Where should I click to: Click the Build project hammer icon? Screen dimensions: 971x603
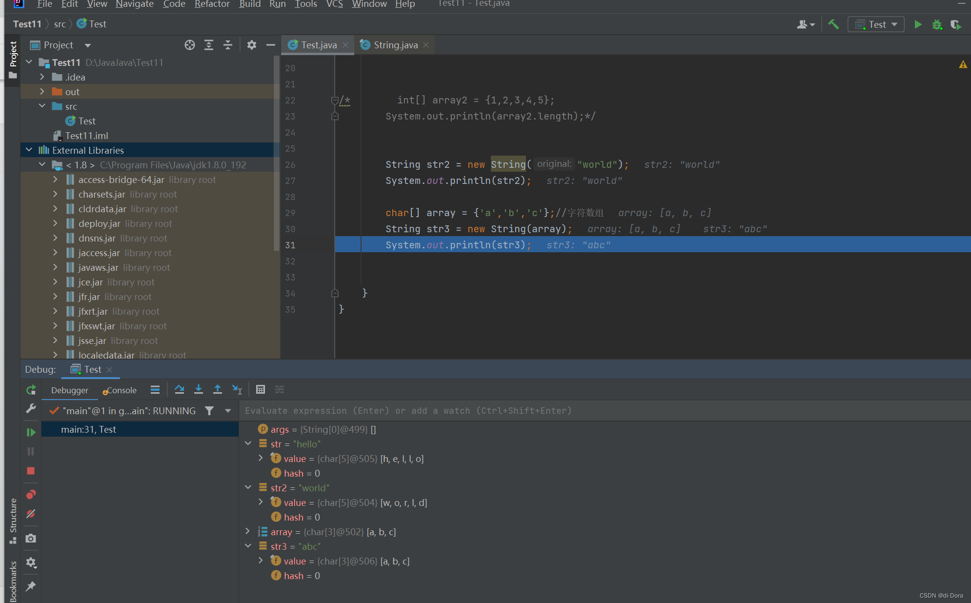click(x=833, y=24)
